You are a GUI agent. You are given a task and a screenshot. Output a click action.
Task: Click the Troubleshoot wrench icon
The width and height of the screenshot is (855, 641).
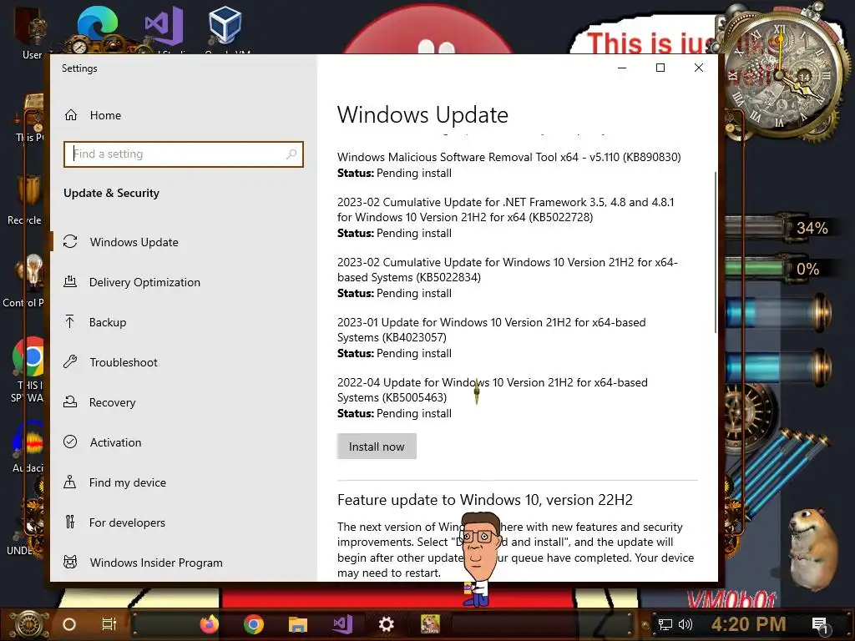[70, 361]
